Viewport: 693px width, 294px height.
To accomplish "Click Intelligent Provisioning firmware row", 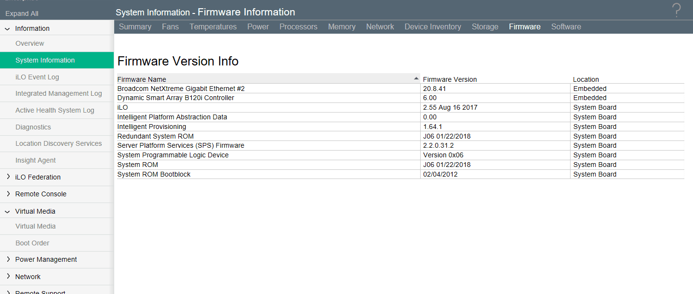I will [400, 127].
